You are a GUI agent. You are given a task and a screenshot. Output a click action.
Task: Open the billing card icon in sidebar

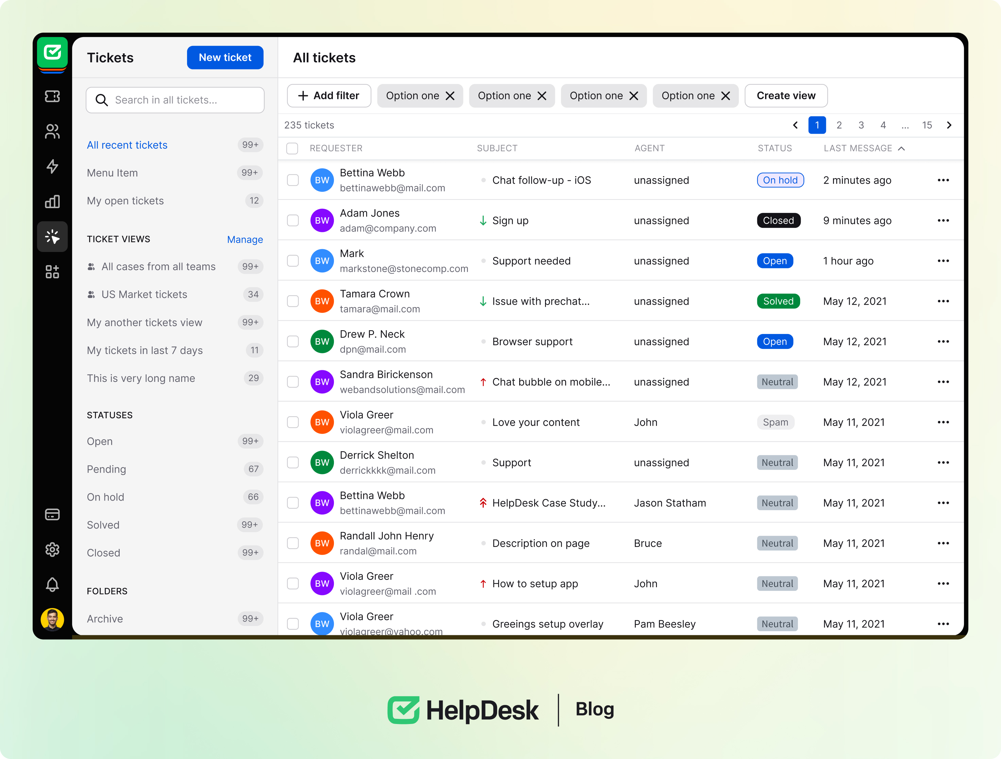[52, 515]
